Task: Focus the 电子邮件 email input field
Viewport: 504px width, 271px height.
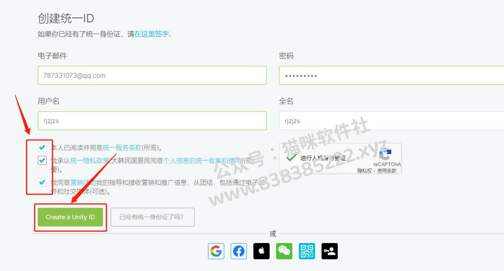Action: 152,76
